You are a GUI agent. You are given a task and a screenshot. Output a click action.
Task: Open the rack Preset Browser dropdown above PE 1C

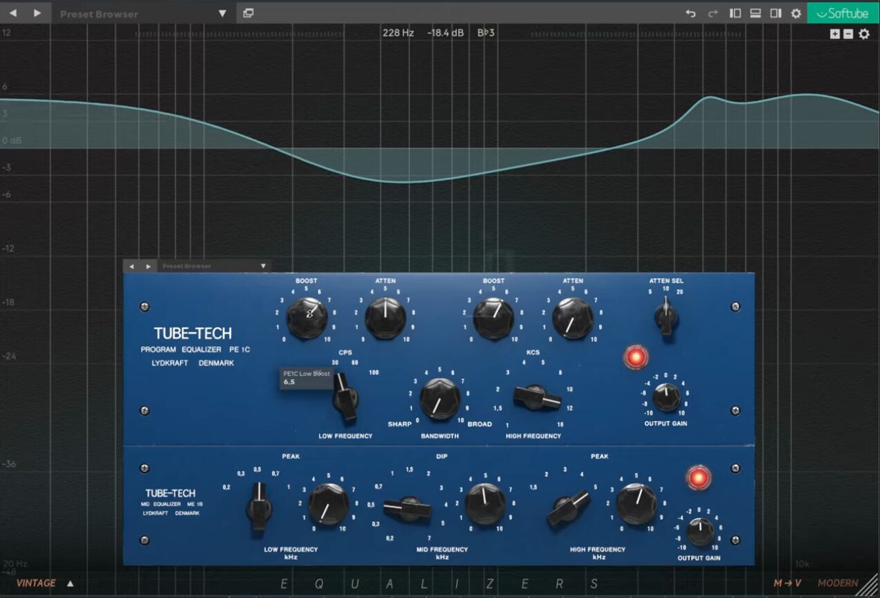(263, 266)
